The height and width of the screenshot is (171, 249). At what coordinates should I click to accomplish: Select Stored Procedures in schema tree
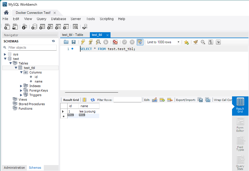[x=32, y=104]
